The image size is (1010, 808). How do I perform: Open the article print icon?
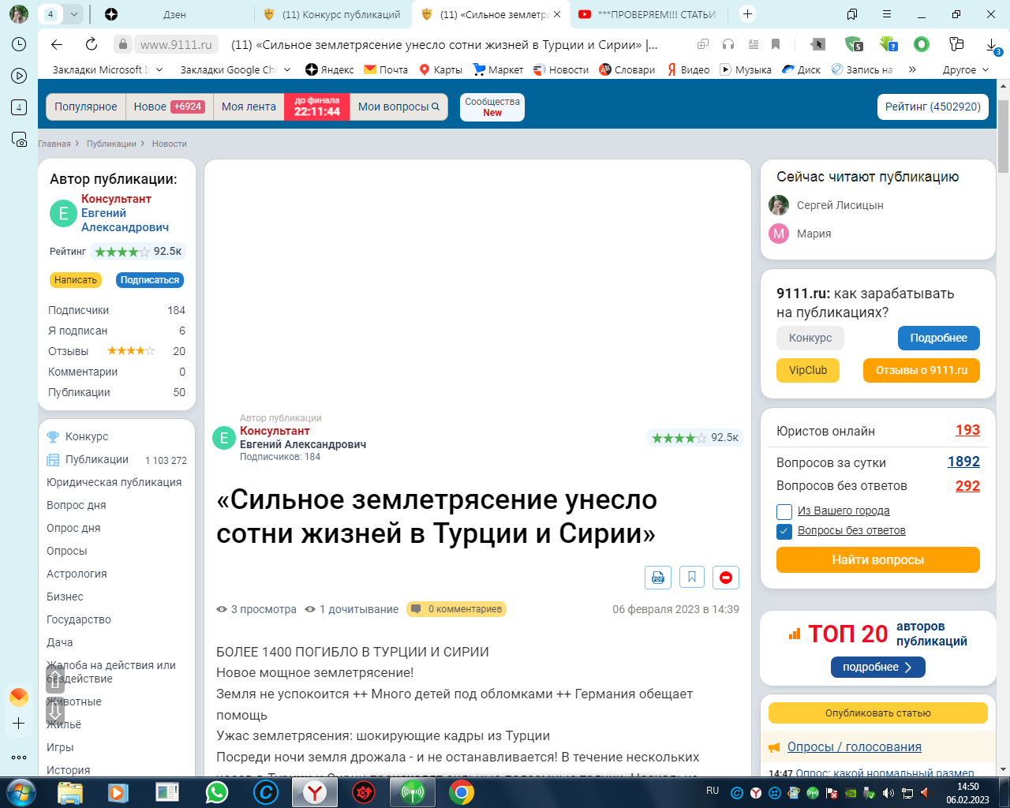[x=657, y=577]
